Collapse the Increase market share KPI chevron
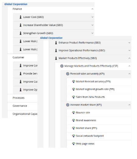The image size is (137, 159). point(129,105)
